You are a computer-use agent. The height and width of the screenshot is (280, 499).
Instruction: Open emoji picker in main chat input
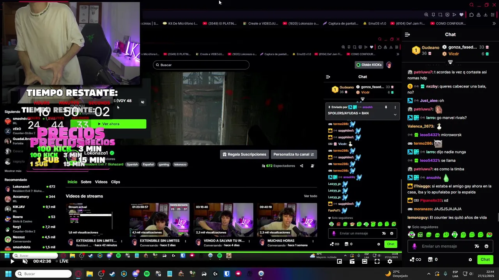486,246
